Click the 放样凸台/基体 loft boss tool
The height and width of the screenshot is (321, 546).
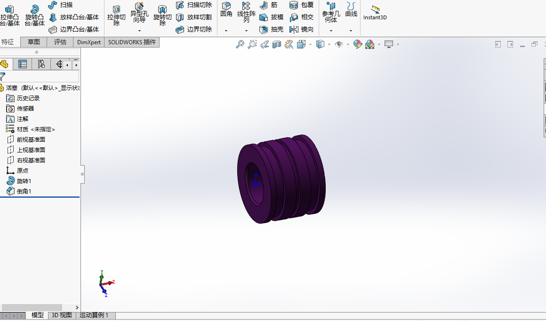tap(74, 17)
